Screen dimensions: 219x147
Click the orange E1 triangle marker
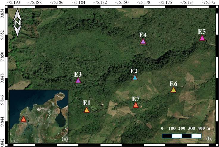click(x=87, y=110)
